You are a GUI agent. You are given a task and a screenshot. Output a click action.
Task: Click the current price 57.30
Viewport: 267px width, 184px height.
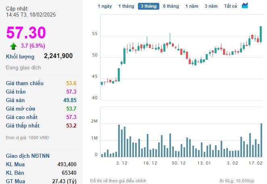26,32
